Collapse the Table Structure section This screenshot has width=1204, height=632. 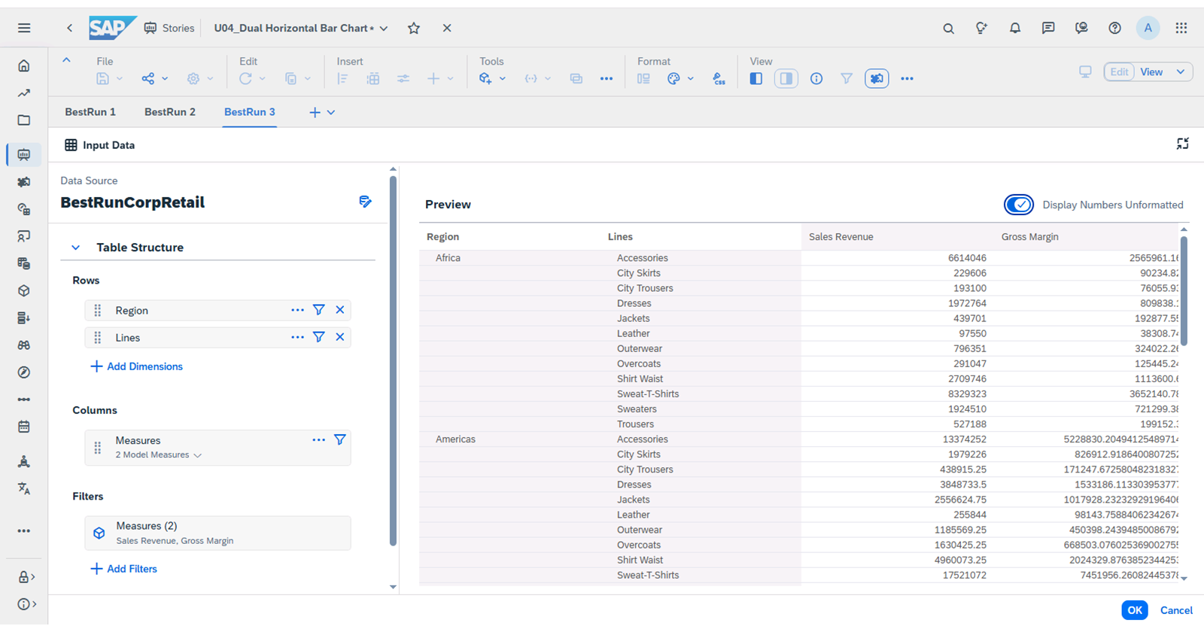(76, 248)
